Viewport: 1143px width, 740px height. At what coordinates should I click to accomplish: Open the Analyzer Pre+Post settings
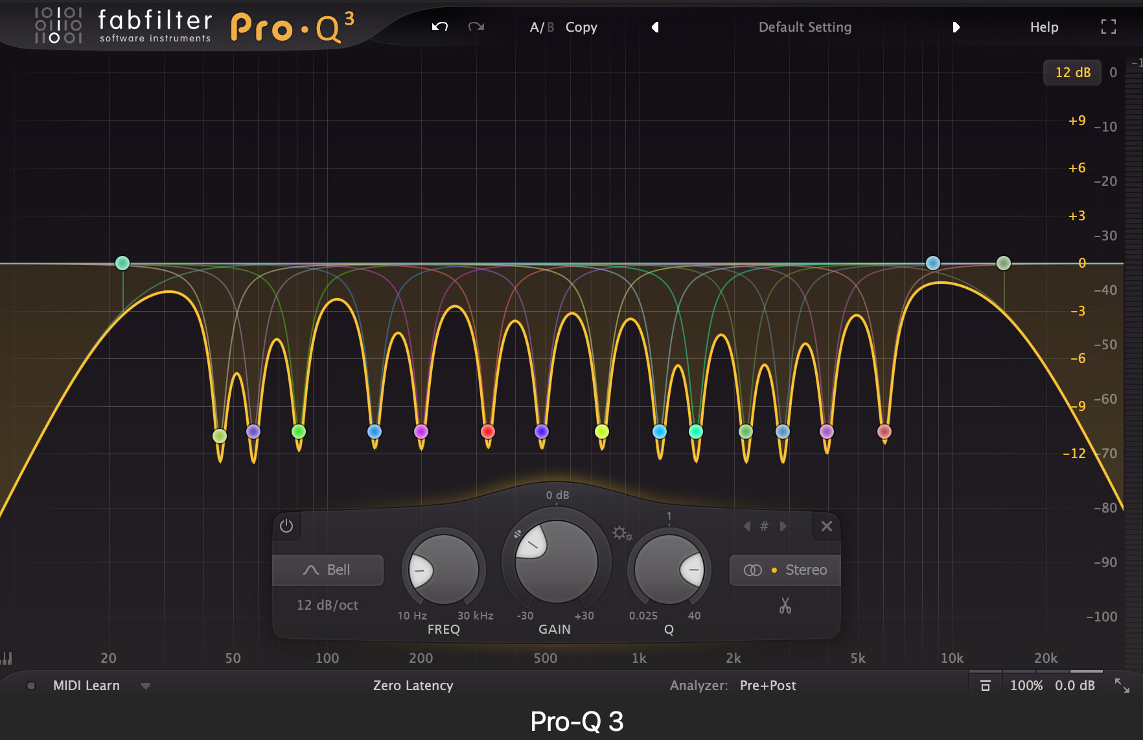[x=768, y=686]
